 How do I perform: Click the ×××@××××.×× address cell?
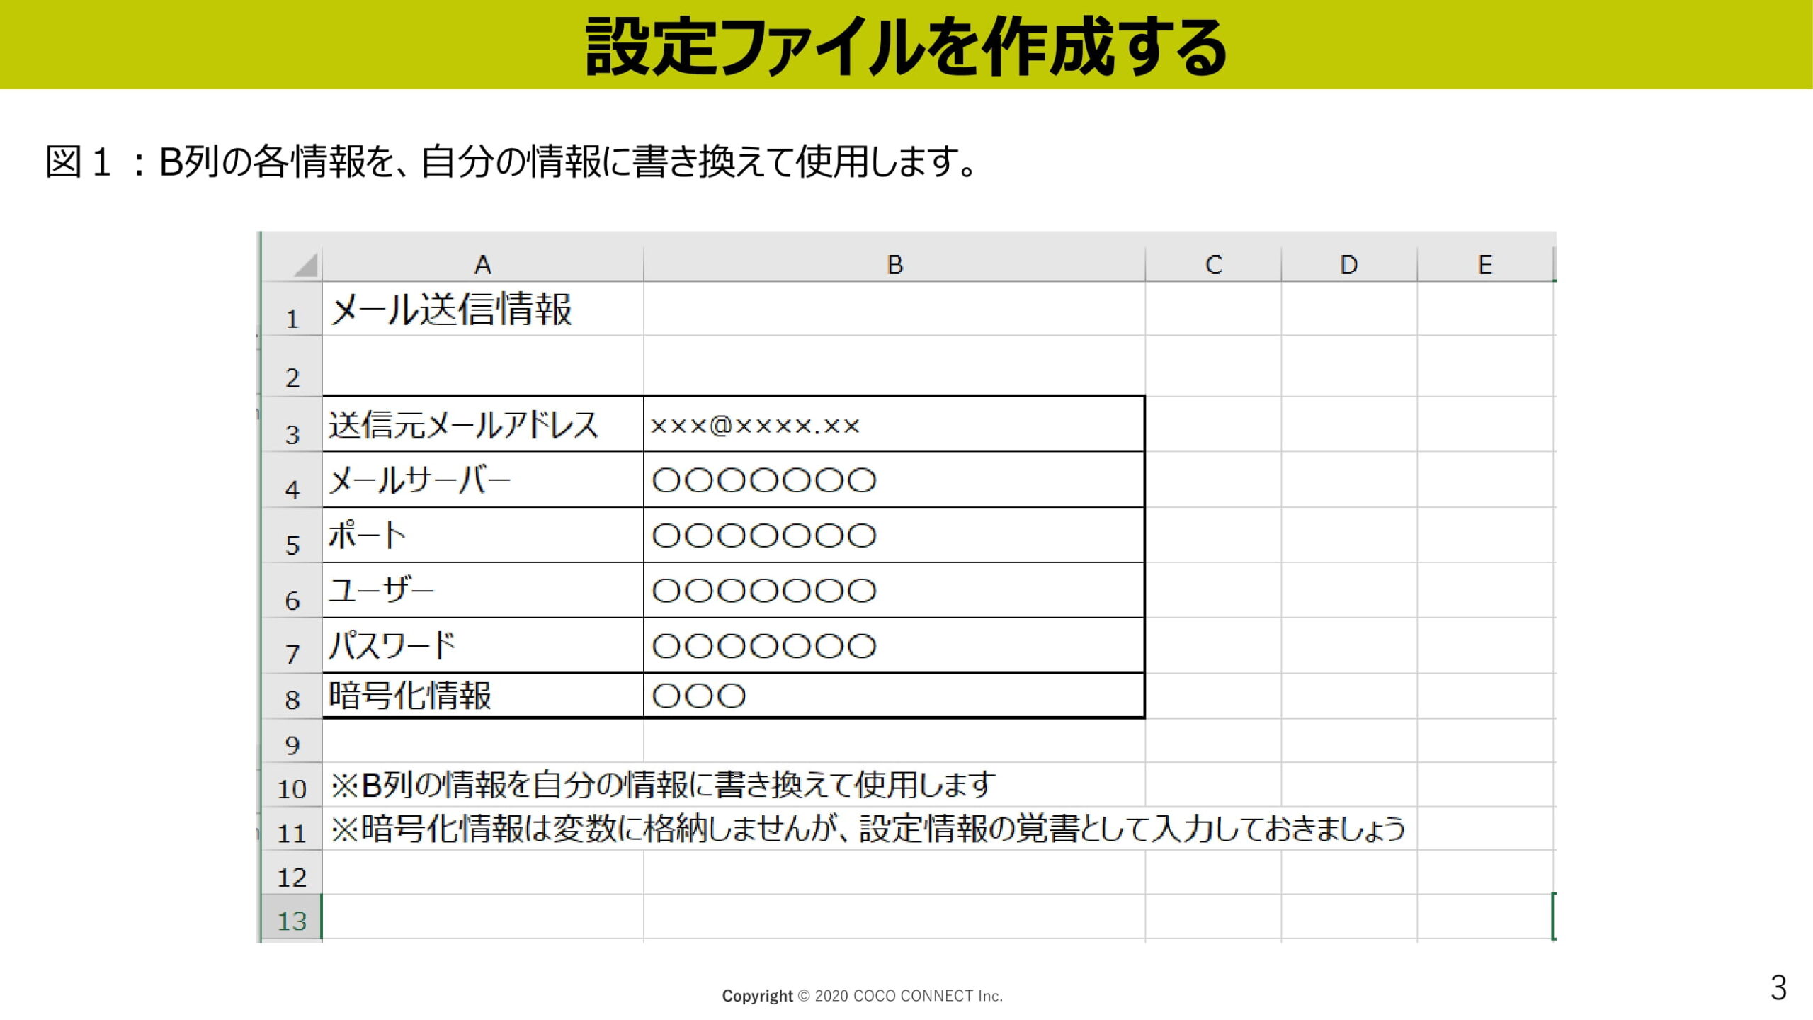pyautogui.click(x=894, y=424)
